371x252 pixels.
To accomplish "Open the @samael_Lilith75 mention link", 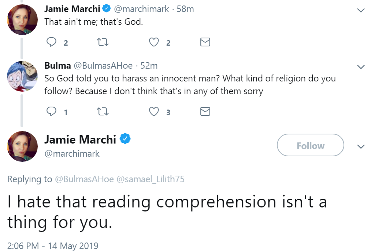I will click(x=150, y=179).
